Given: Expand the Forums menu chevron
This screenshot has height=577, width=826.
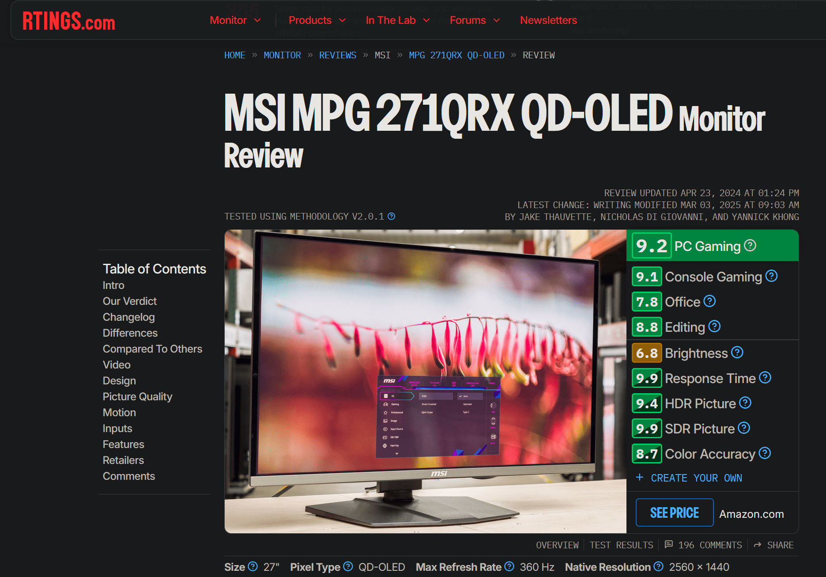Looking at the screenshot, I should pyautogui.click(x=497, y=20).
